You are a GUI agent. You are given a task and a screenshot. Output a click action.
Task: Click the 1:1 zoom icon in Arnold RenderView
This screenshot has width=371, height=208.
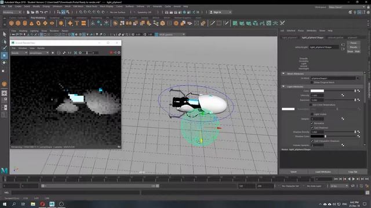click(70, 53)
